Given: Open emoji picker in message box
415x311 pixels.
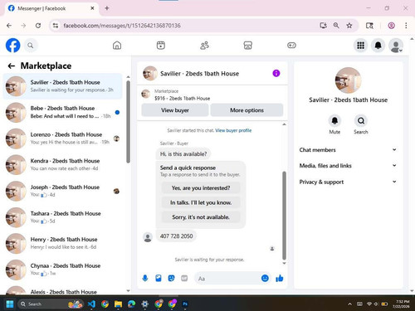Looking at the screenshot, I should tap(265, 278).
